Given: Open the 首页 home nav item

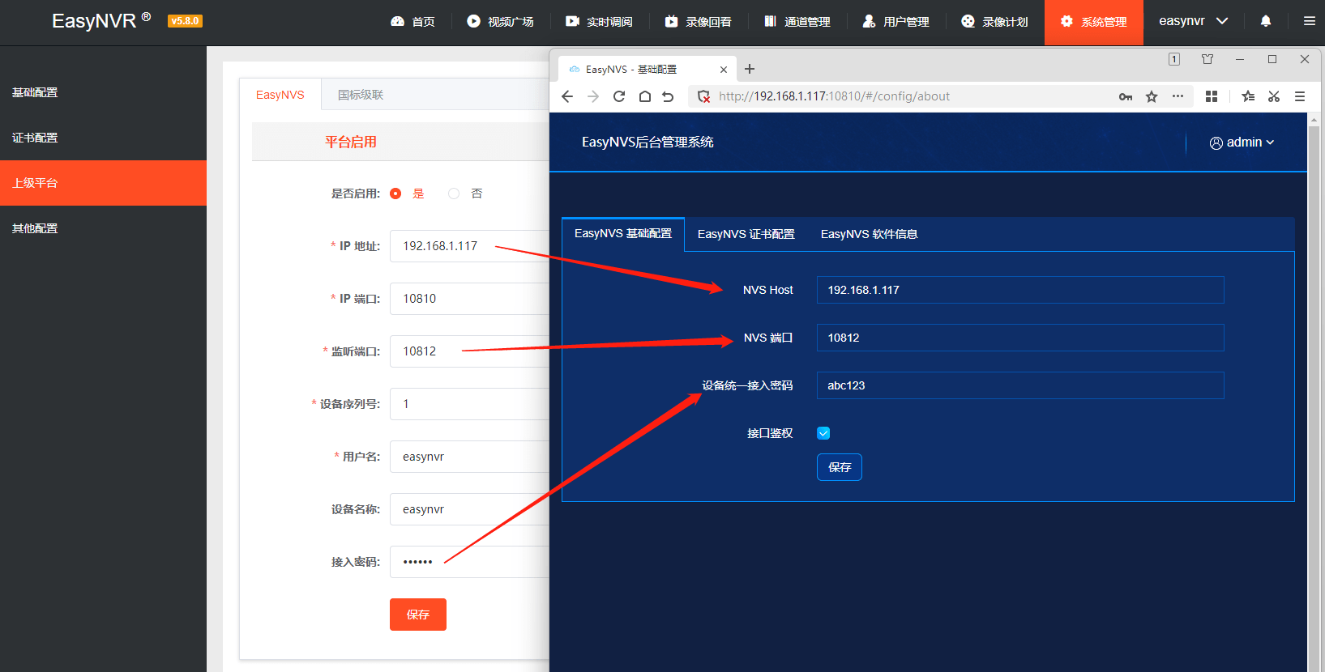Looking at the screenshot, I should click(412, 22).
